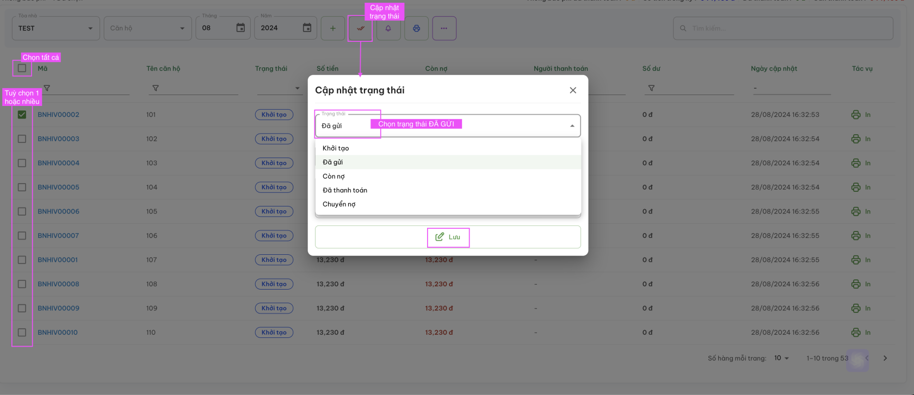Click the Lưu save button

coord(448,237)
